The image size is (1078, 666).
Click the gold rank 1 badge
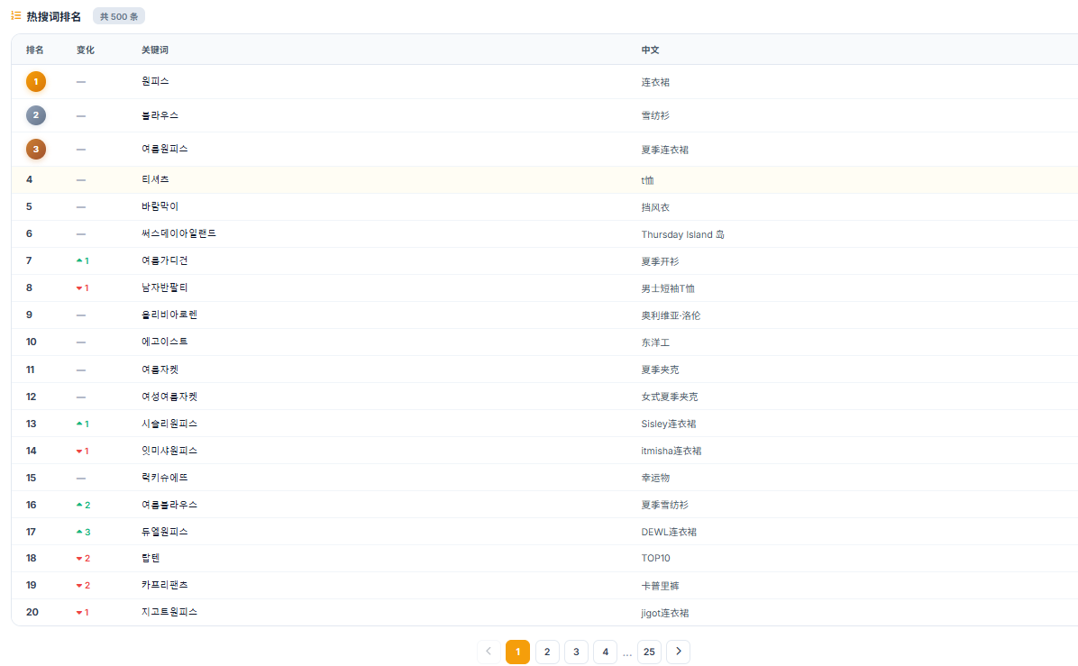(x=36, y=82)
